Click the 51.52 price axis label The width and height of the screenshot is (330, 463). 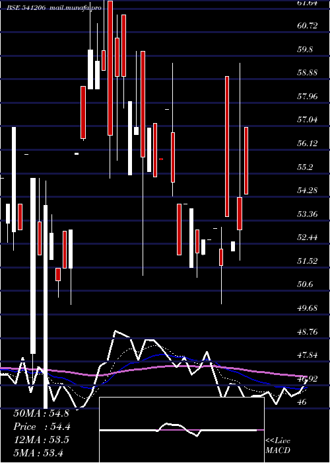click(308, 261)
